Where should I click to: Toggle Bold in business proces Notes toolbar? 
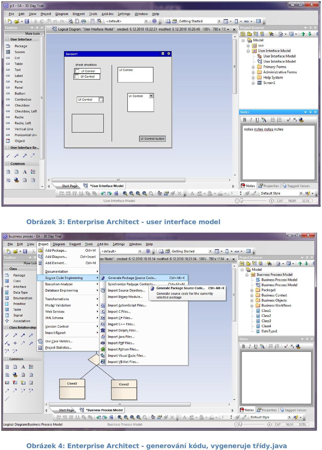(244, 346)
